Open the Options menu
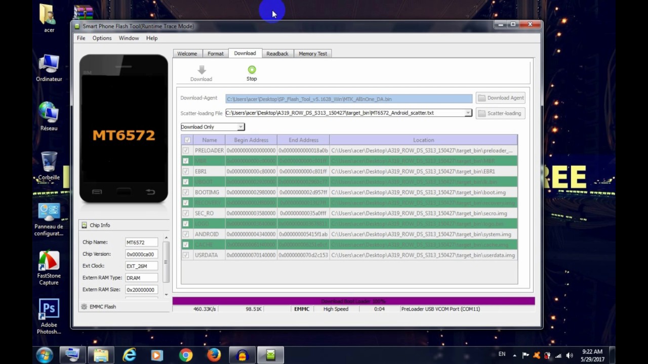 pos(102,38)
